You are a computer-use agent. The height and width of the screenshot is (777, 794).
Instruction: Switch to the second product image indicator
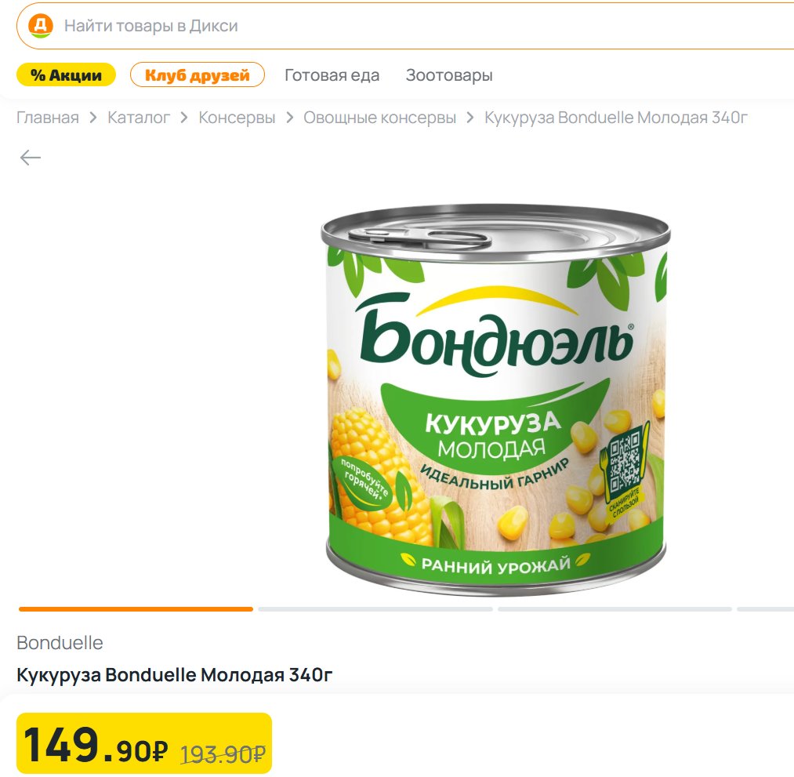coord(375,608)
